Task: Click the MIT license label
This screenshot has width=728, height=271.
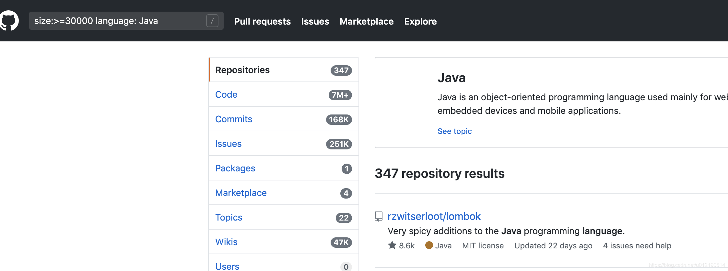Action: click(x=483, y=245)
